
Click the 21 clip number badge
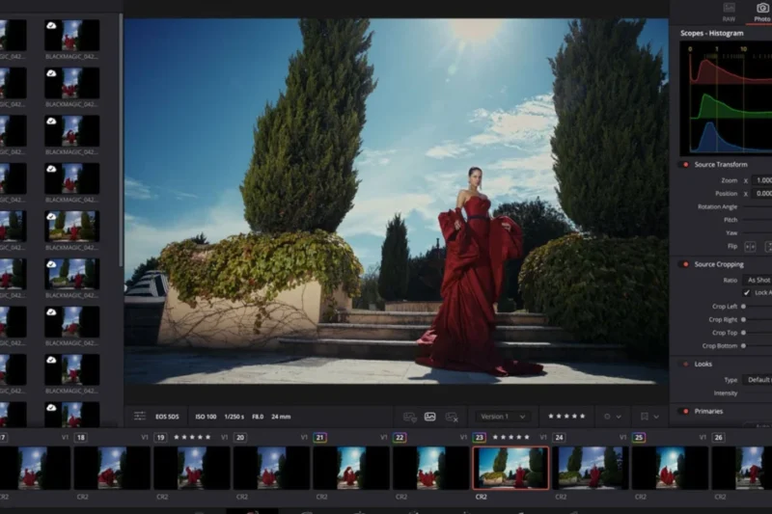coord(320,437)
